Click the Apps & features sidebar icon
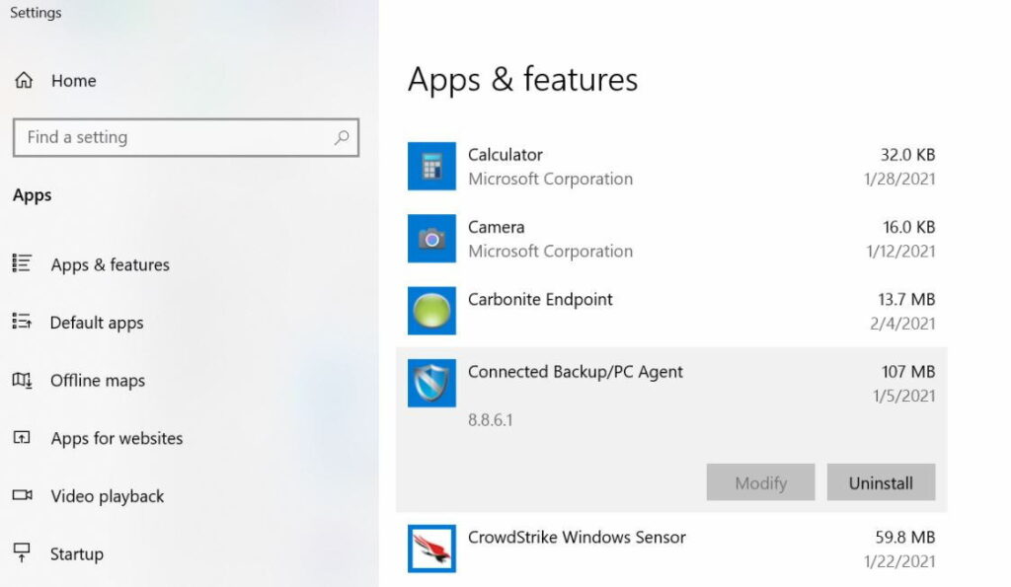 click(21, 264)
